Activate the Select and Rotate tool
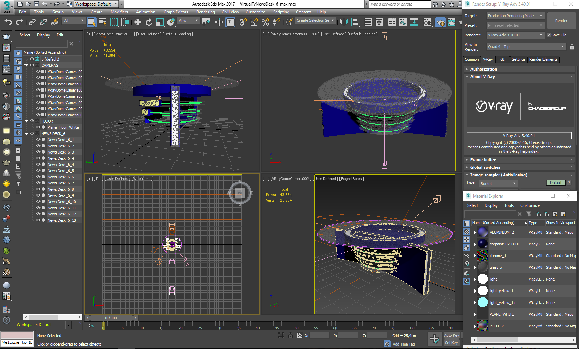The height and width of the screenshot is (349, 579). (149, 22)
